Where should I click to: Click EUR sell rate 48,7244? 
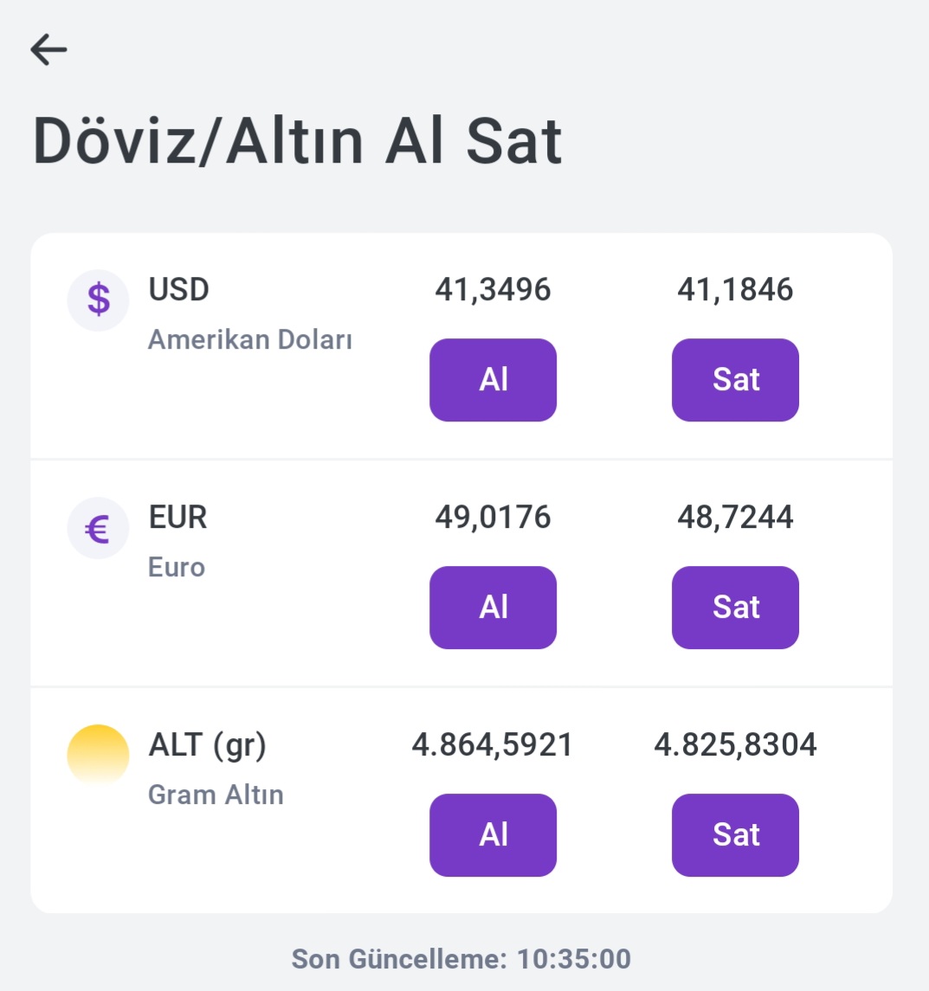pyautogui.click(x=735, y=517)
